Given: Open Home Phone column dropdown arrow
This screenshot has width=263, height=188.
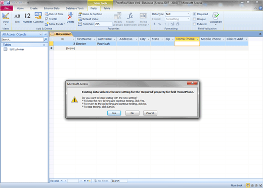Looking at the screenshot, I should [197, 39].
